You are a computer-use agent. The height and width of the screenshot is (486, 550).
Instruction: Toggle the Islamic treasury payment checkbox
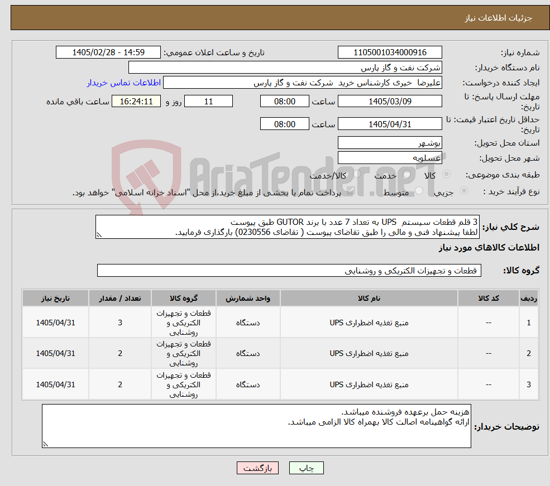pyautogui.click(x=350, y=191)
